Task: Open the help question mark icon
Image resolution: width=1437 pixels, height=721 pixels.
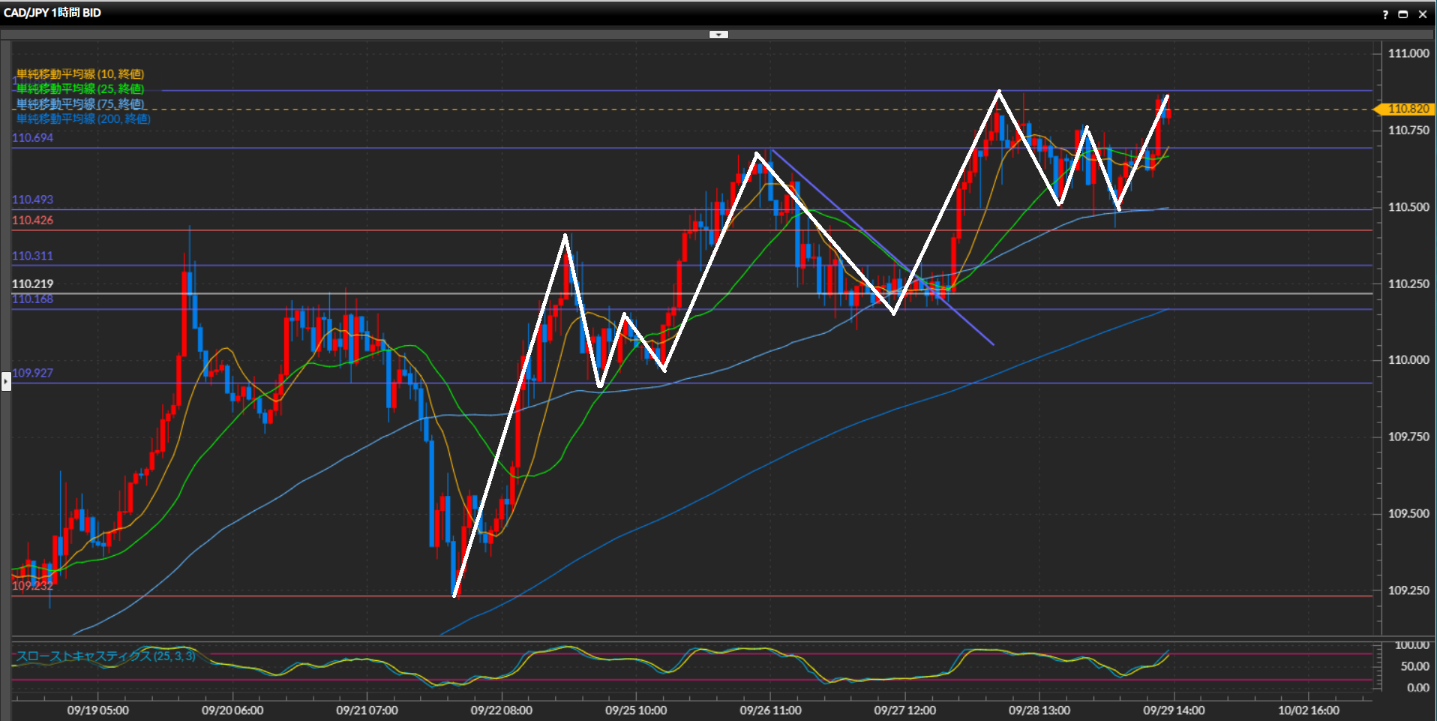Action: tap(1384, 14)
